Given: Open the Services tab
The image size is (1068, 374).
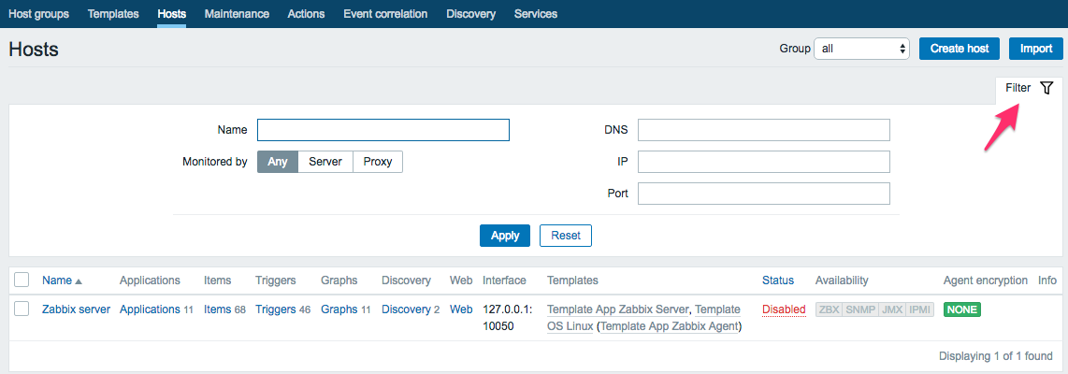Looking at the screenshot, I should [x=536, y=14].
